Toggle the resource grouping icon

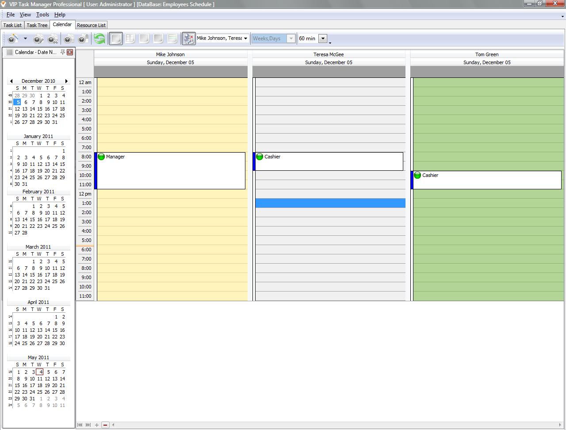coord(188,38)
